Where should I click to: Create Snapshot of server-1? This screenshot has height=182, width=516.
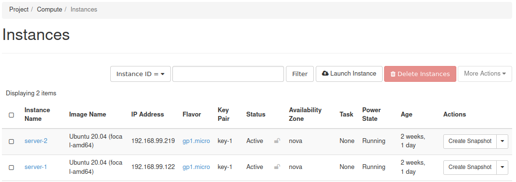470,167
